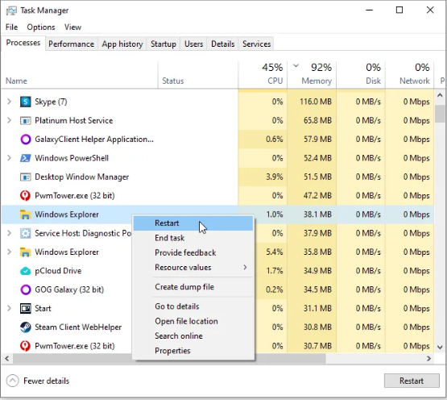Screen dimensions: 447x400
Task: Choose Search online in context menu
Action: tap(193, 335)
